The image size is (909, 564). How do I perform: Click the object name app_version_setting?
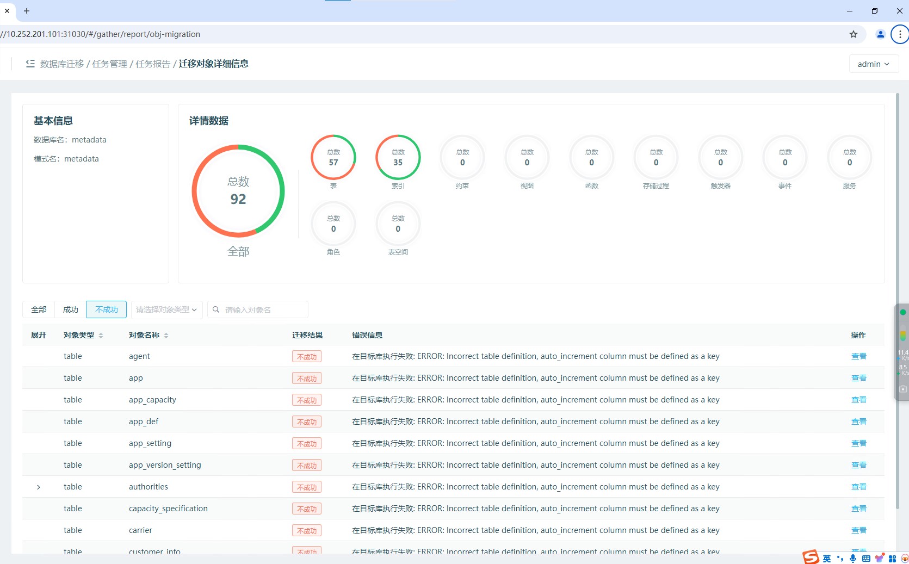point(165,465)
